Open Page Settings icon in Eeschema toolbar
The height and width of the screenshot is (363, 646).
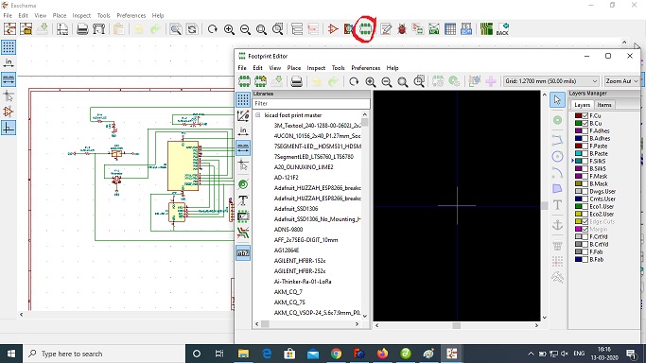[x=62, y=28]
